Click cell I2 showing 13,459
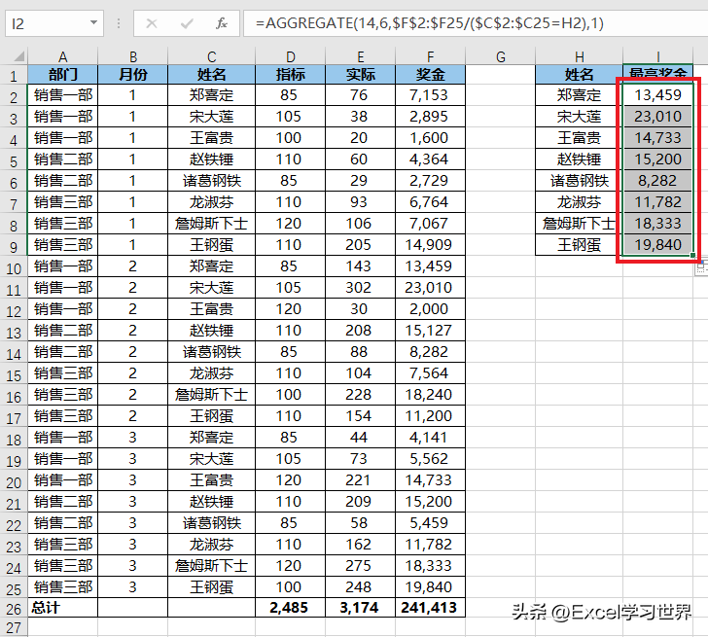This screenshot has height=637, width=708. pyautogui.click(x=657, y=94)
